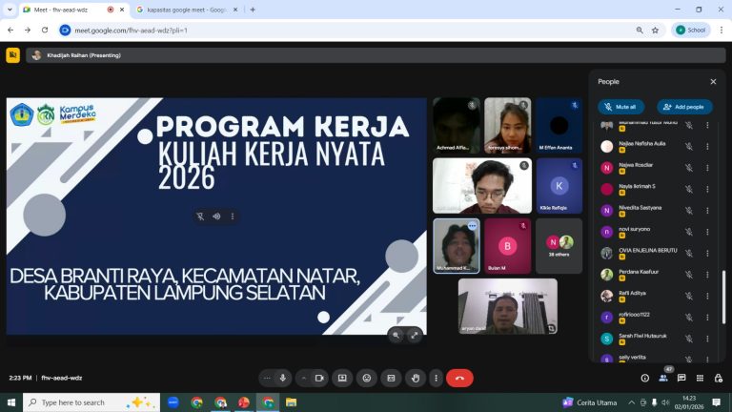Click the zoom magnifier on presentation
732x412 pixels.
pyautogui.click(x=396, y=335)
